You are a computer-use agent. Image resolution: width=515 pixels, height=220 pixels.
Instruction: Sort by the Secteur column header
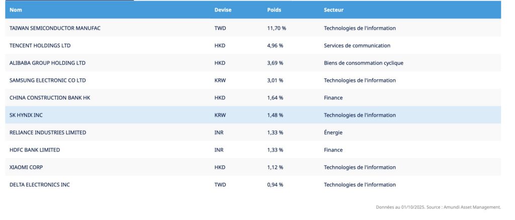pos(333,10)
